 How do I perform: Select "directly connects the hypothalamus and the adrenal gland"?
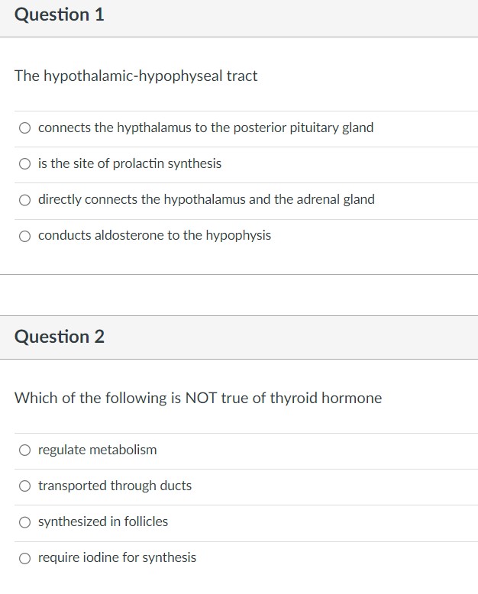24,200
